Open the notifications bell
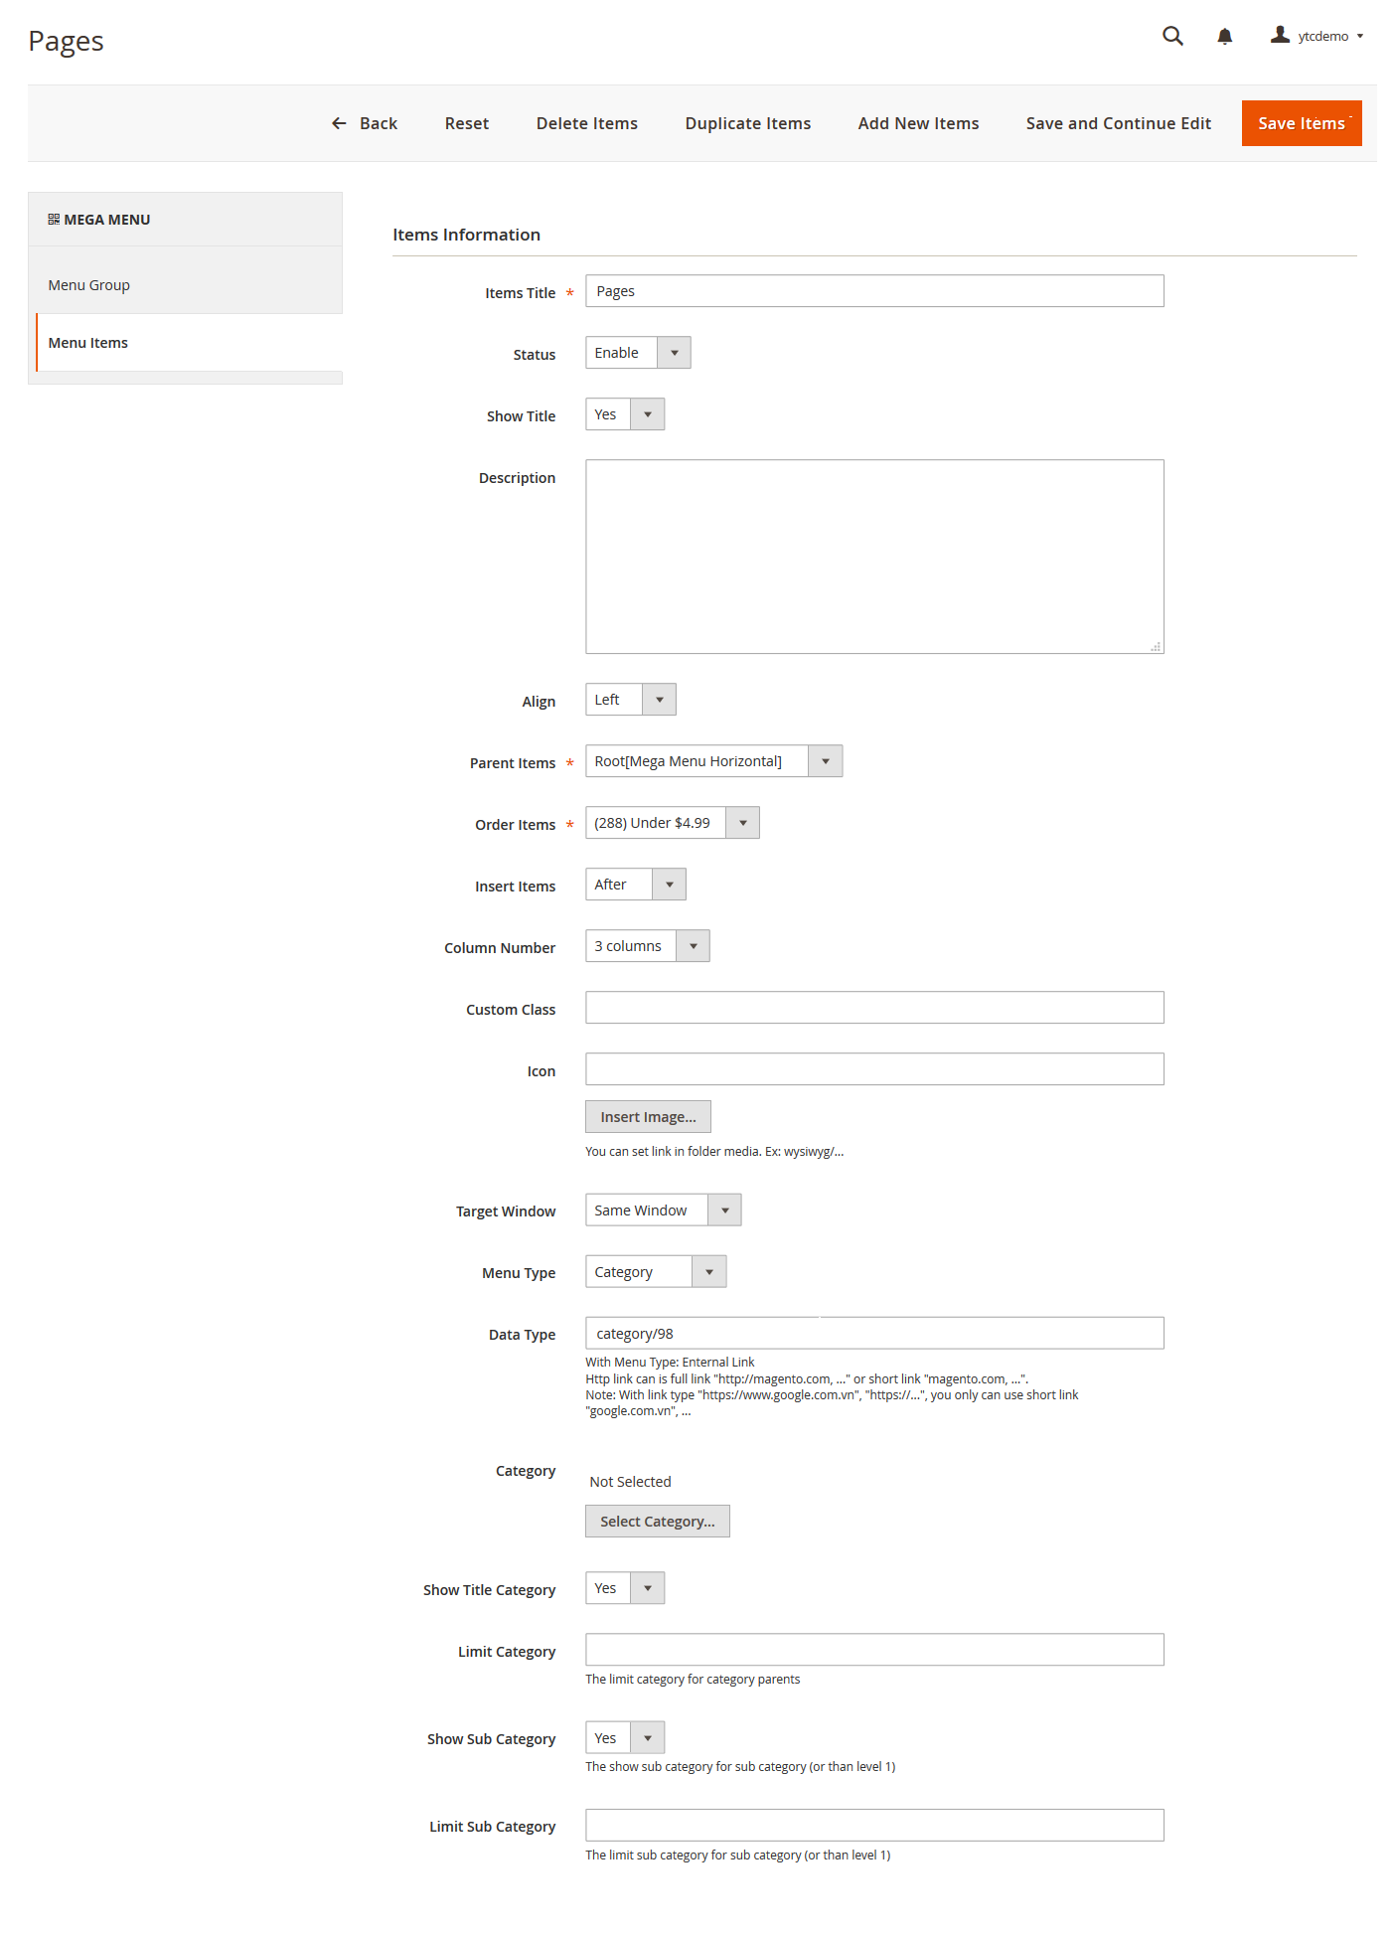 (1225, 37)
